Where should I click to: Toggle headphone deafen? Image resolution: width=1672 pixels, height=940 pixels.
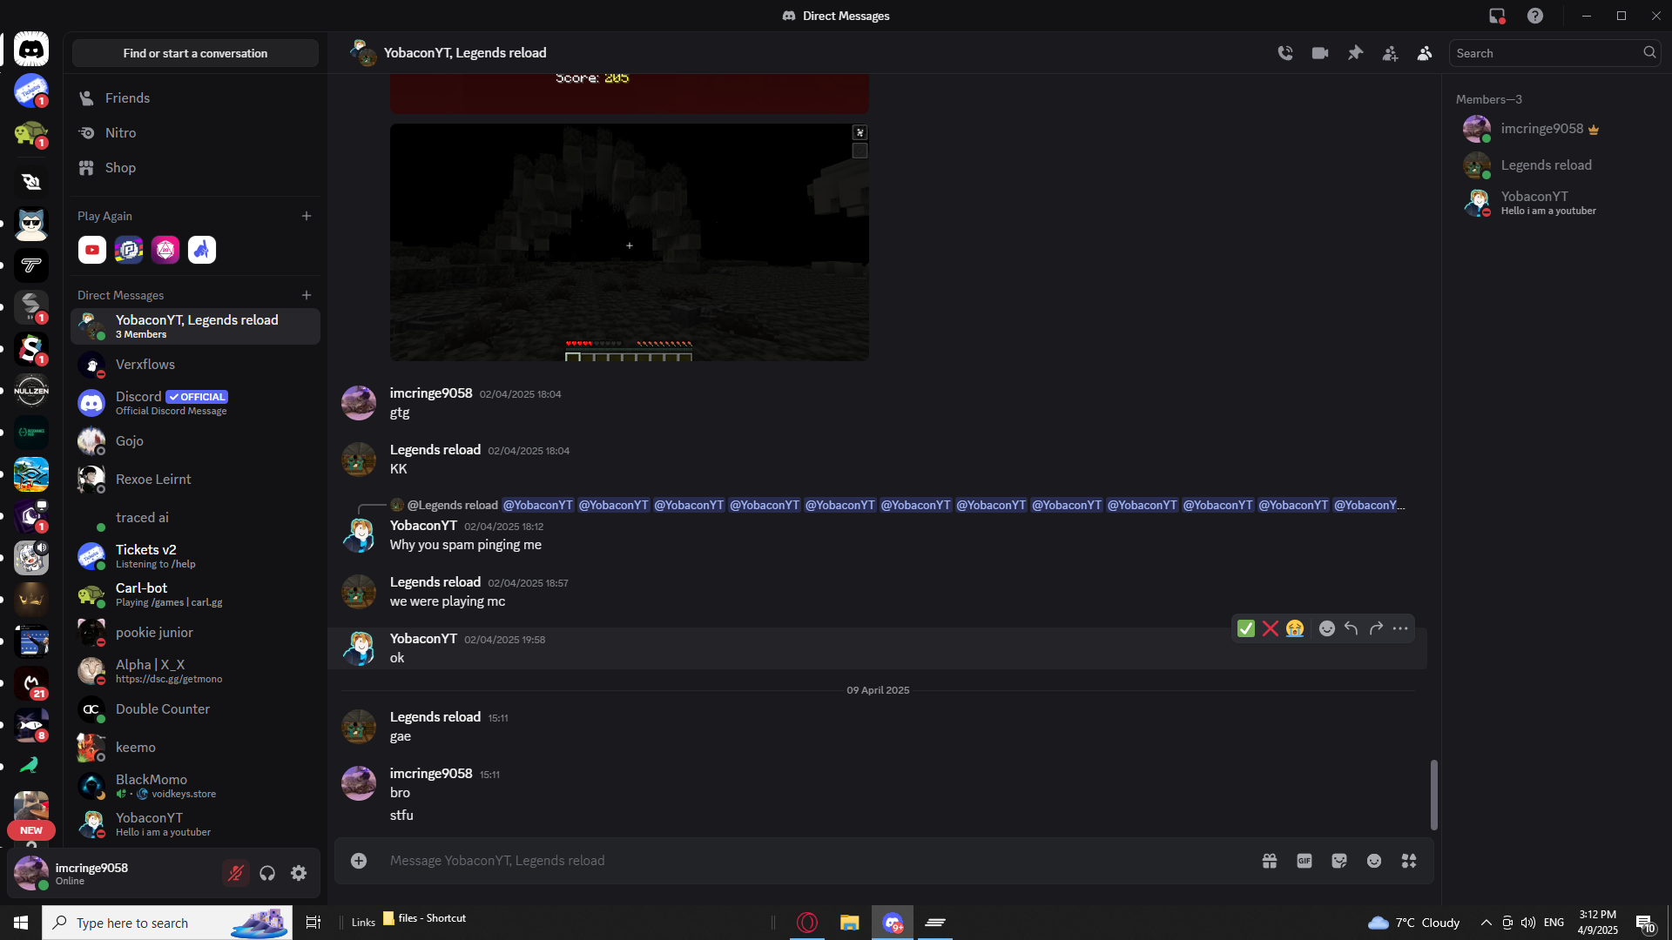click(267, 873)
